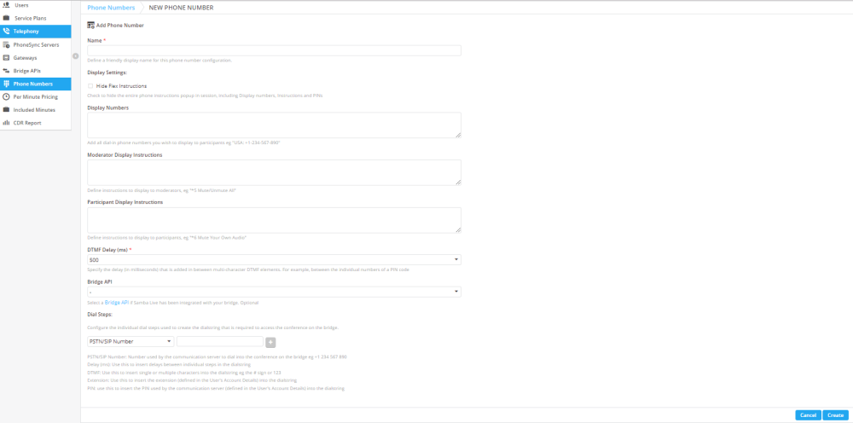
Task: Click the Bridge APIs icon
Action: point(7,71)
